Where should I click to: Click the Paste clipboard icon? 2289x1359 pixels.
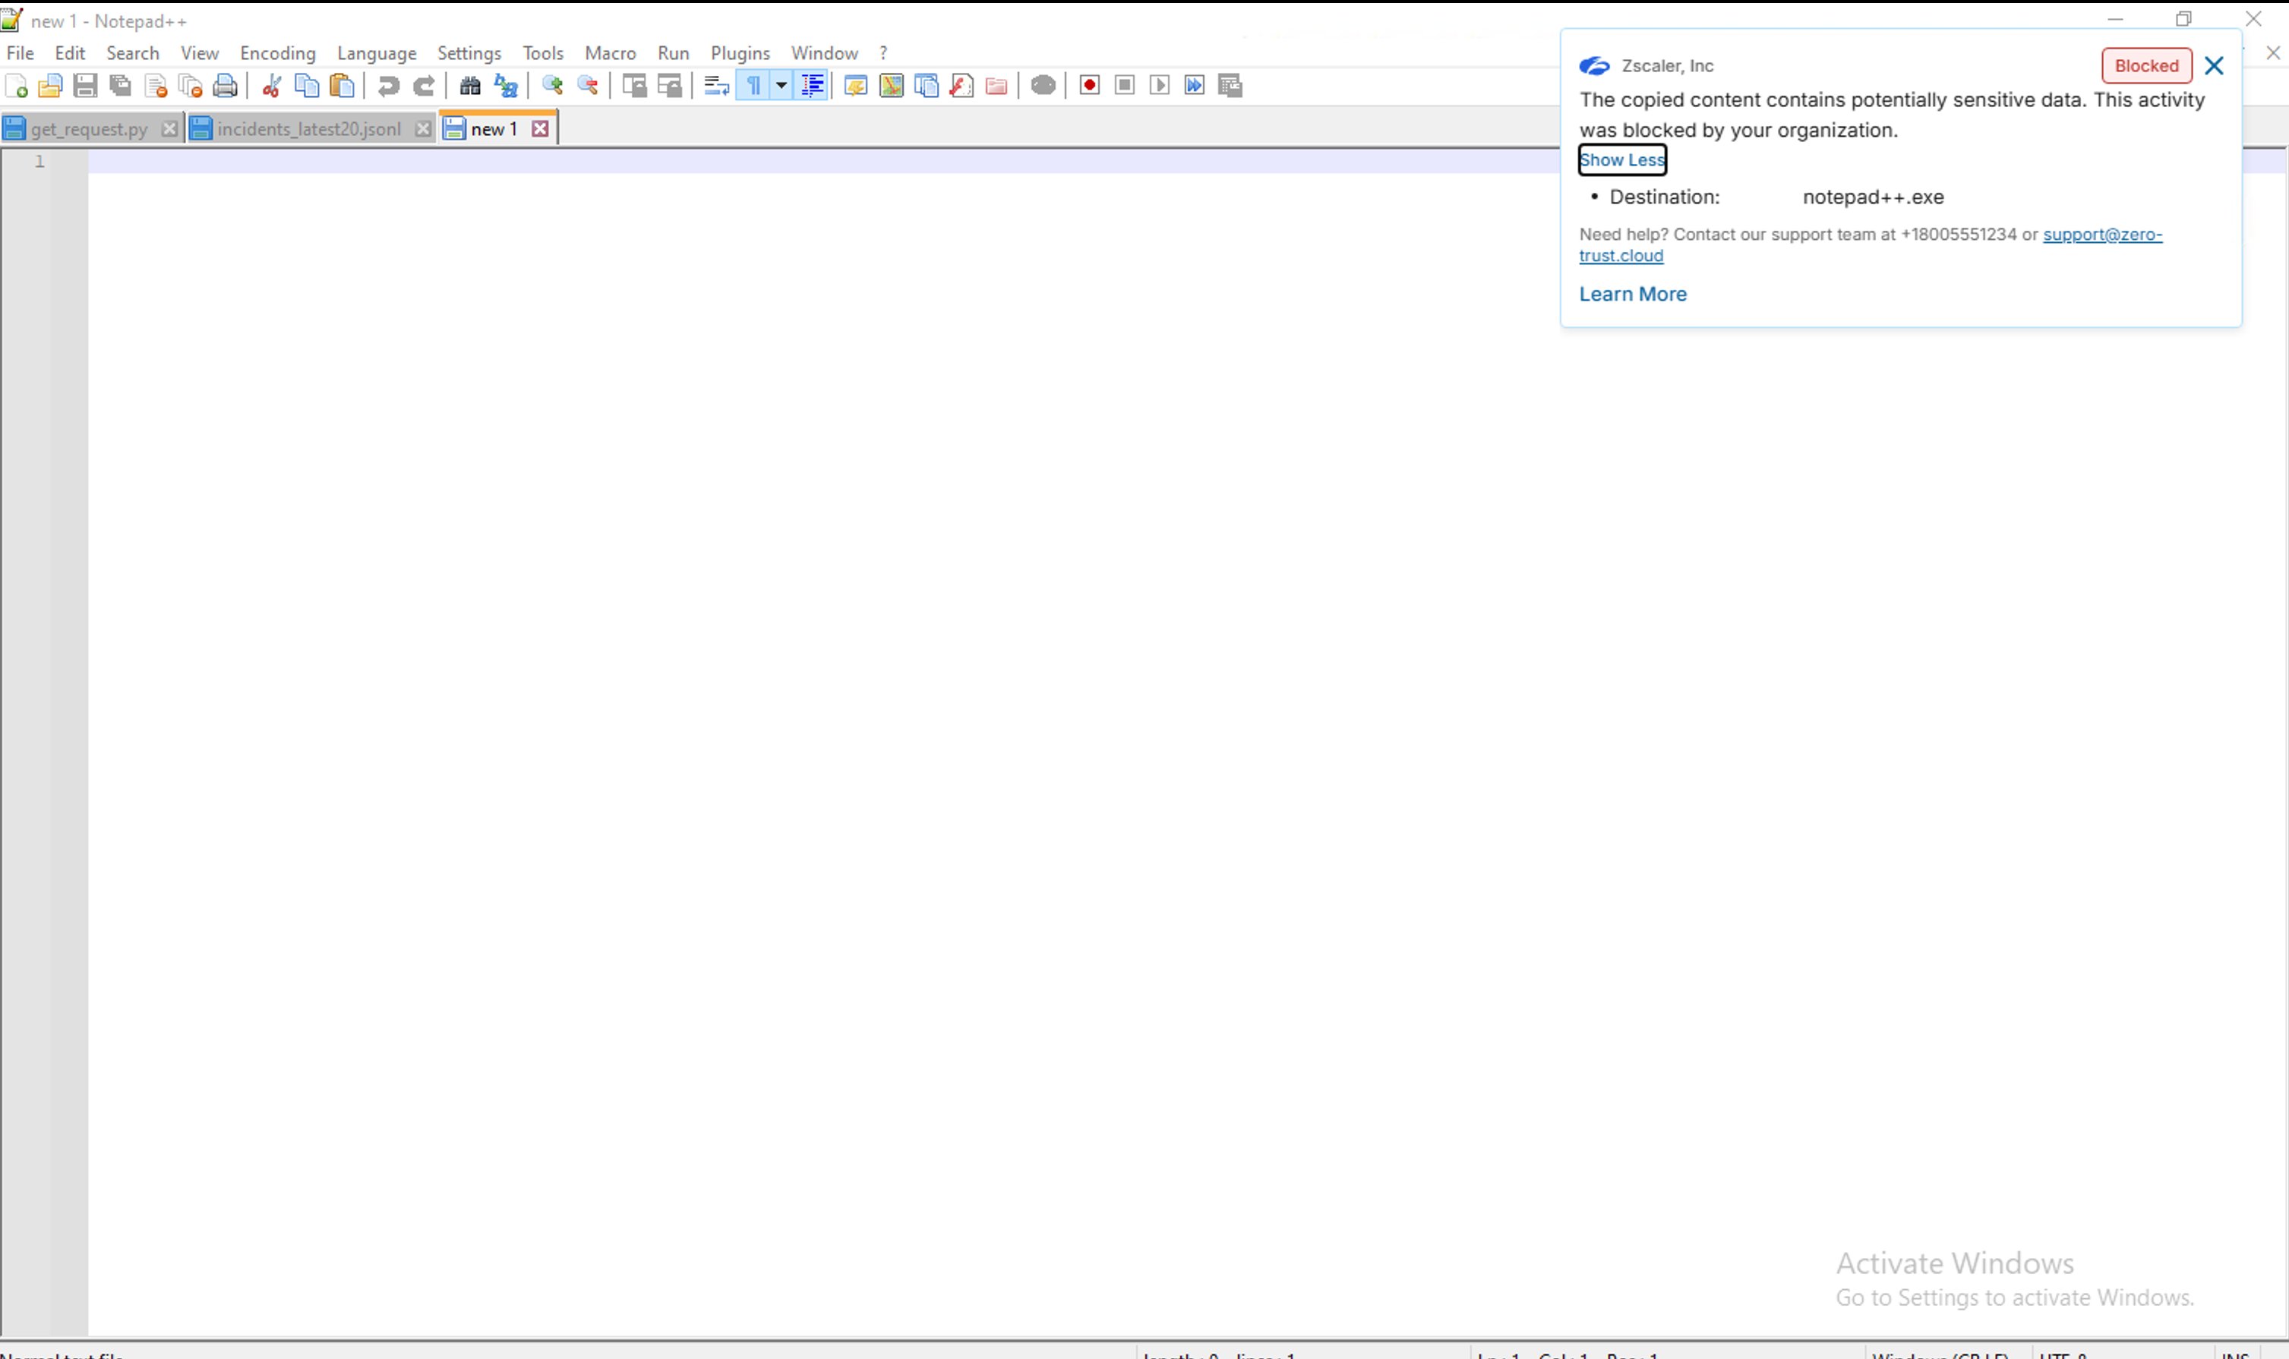(x=342, y=86)
